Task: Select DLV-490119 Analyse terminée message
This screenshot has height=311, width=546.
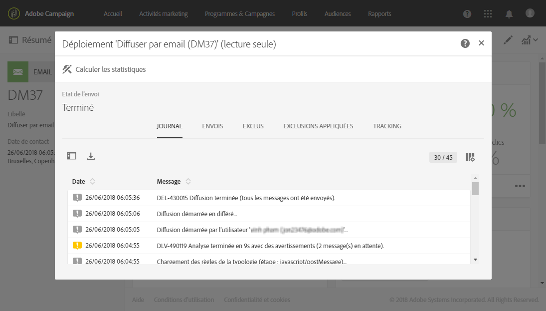Action: [270, 246]
